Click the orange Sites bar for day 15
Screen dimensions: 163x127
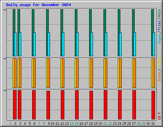tap(77, 73)
